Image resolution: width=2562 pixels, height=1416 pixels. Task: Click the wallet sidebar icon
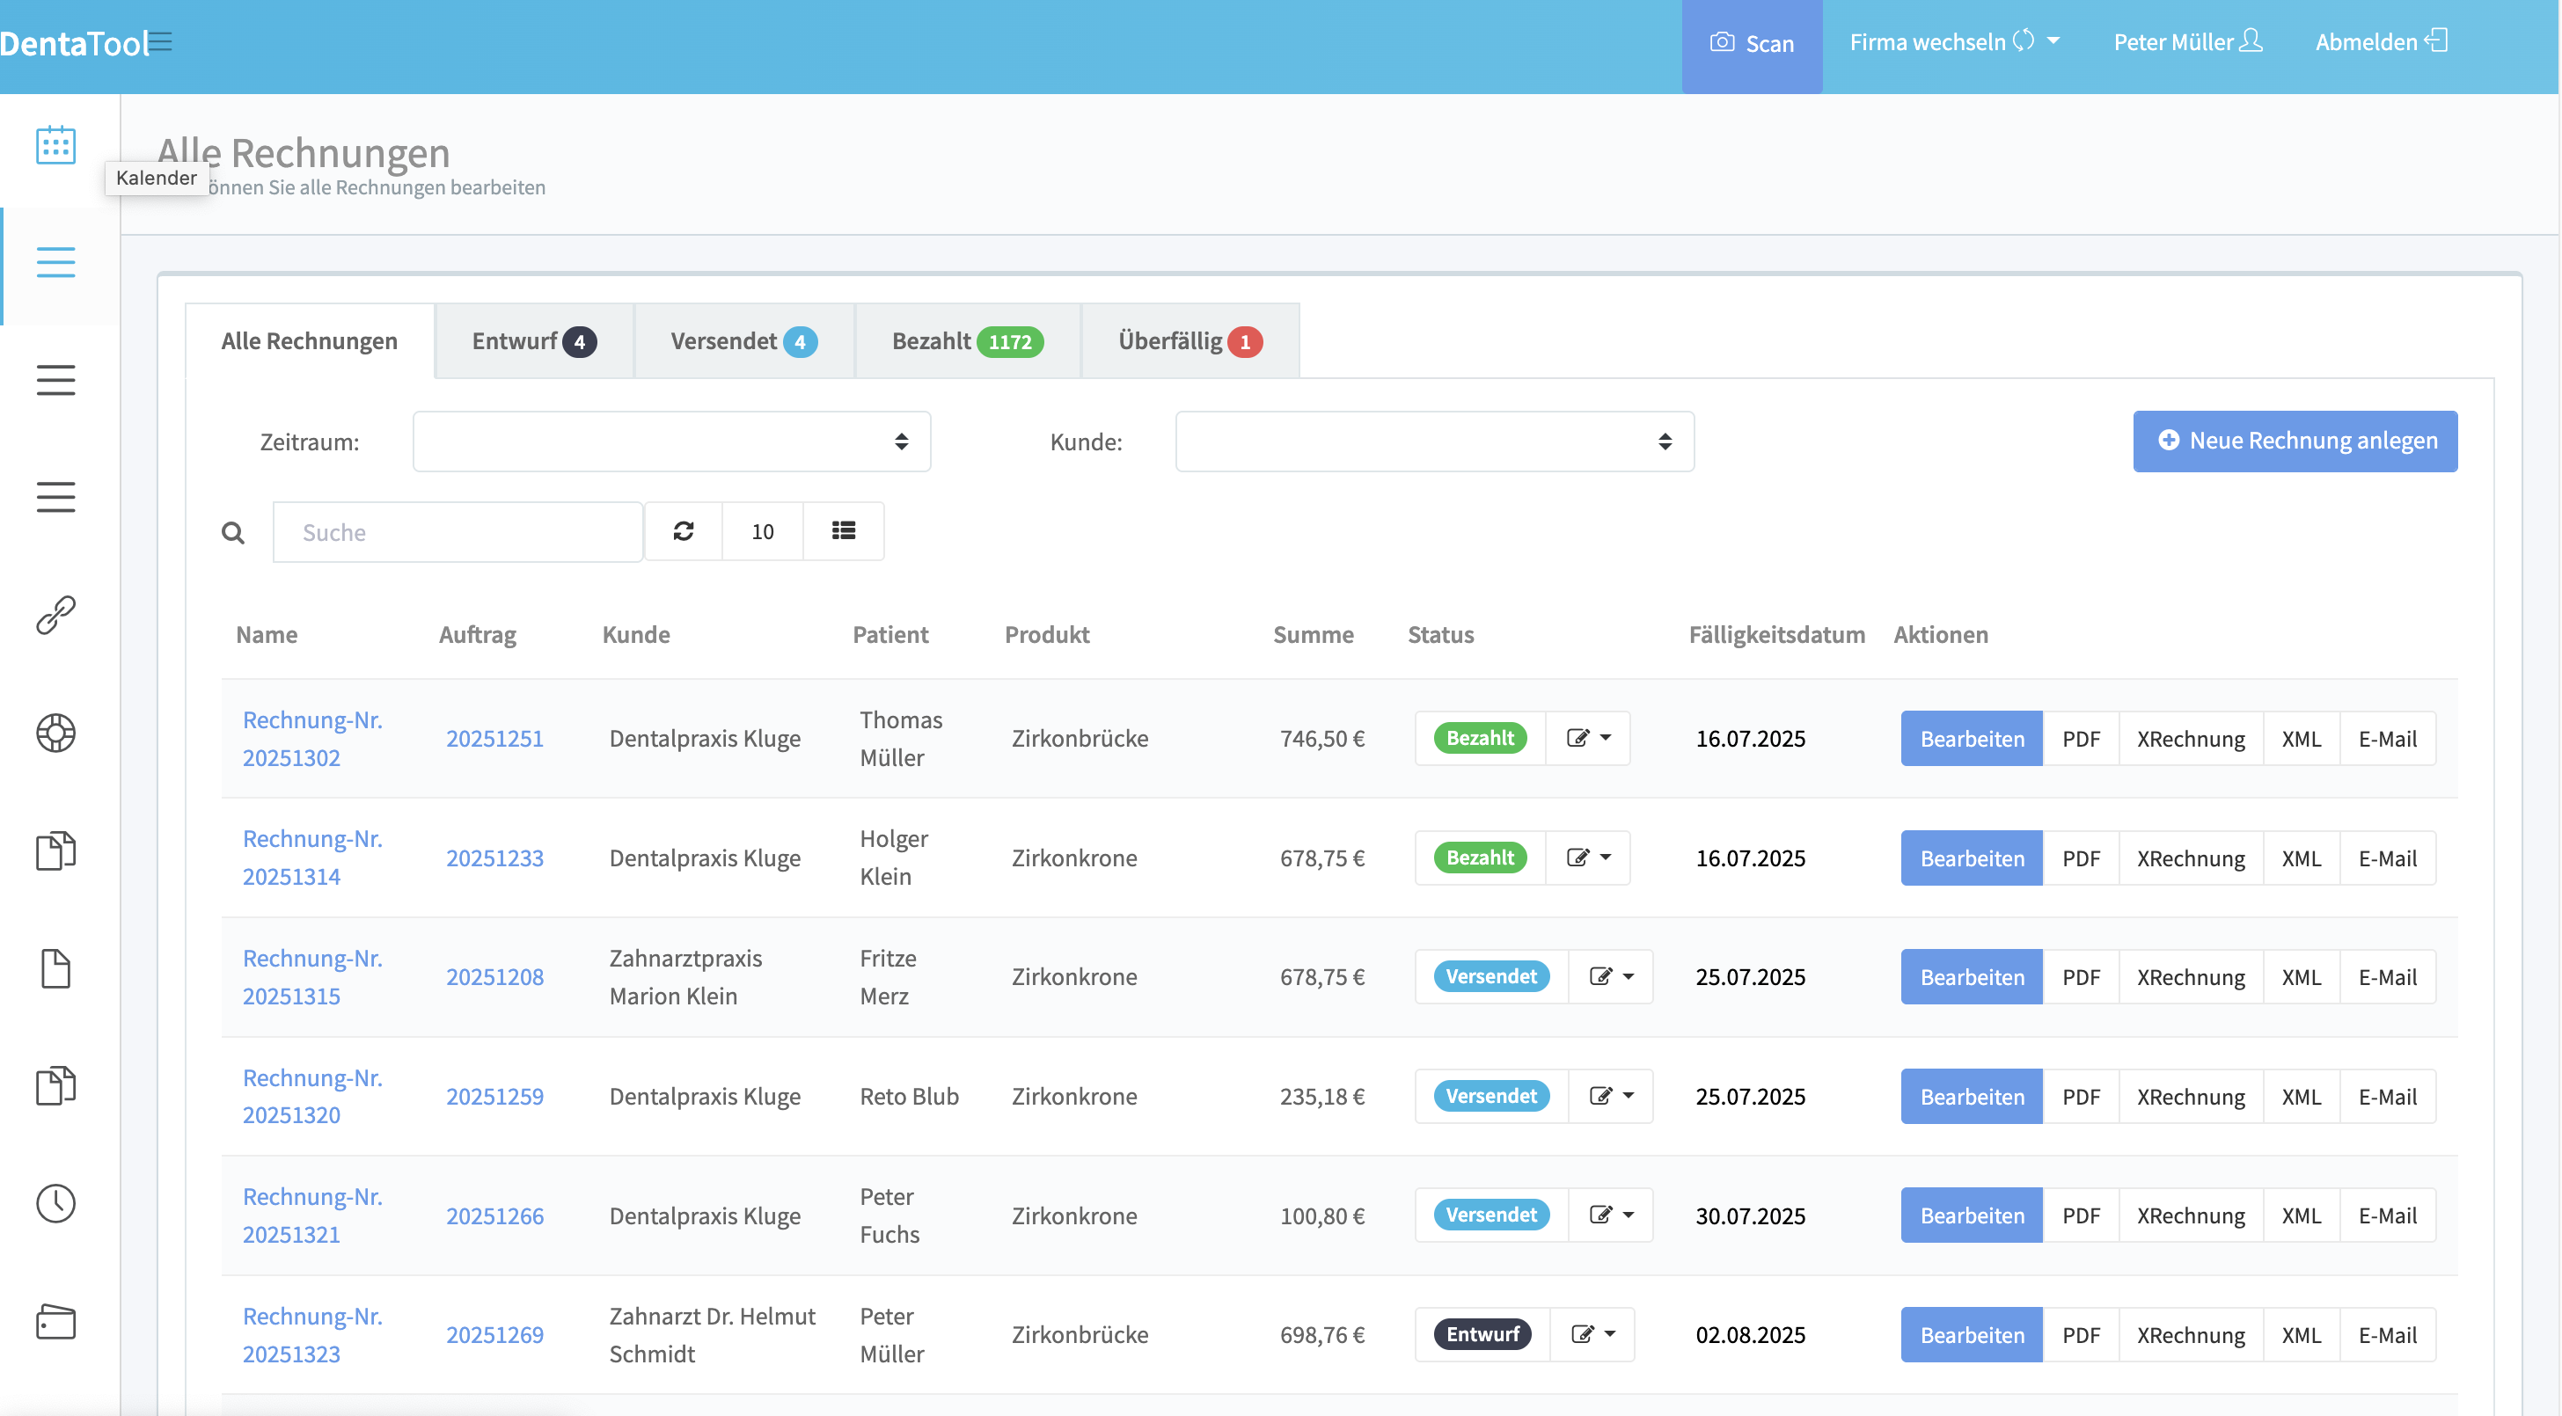point(55,1322)
